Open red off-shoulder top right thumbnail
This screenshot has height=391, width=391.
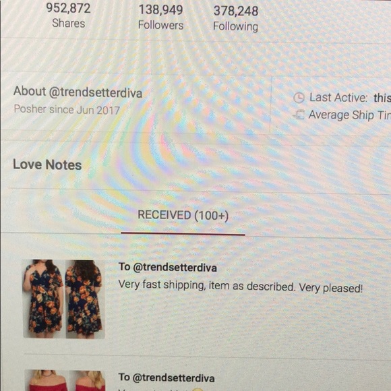pos(87,381)
